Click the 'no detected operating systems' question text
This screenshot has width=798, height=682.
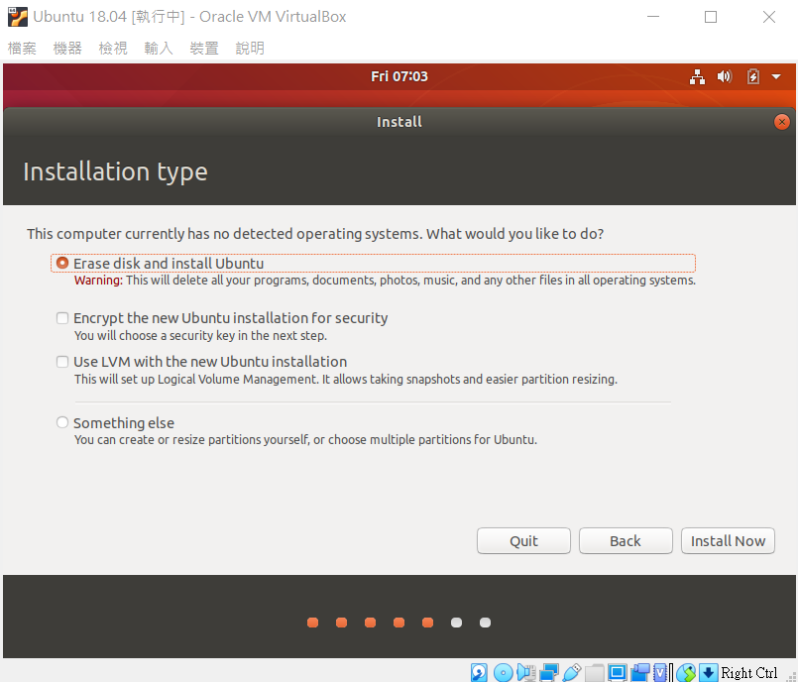(x=315, y=234)
